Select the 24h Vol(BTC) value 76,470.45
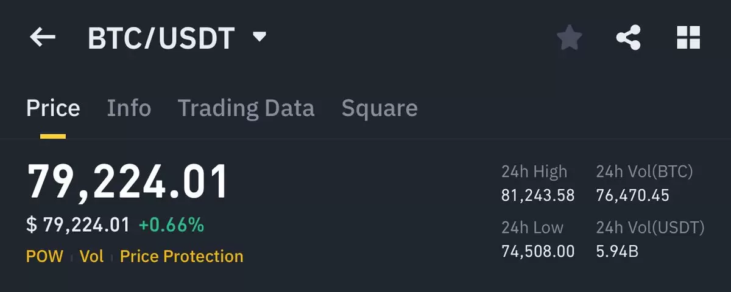The image size is (731, 292). point(632,196)
